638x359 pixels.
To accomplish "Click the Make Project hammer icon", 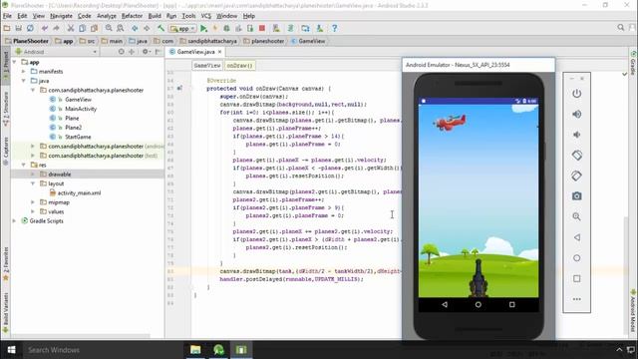I will click(161, 28).
